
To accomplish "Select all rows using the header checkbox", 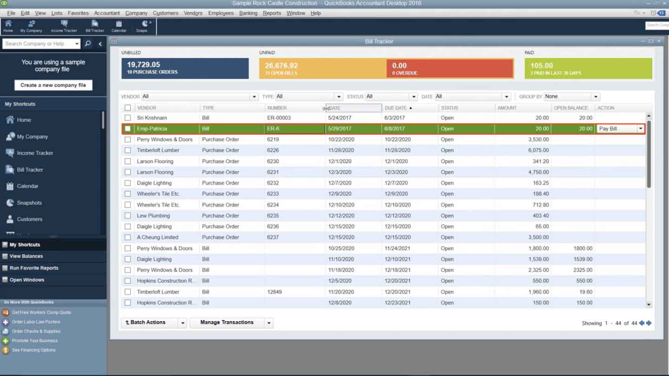I will click(127, 107).
